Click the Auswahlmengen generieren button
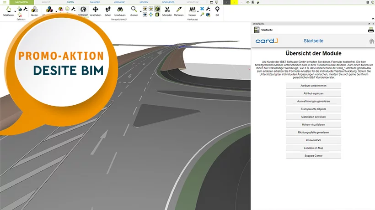Viewport: 375px width, 210px height. [313, 101]
